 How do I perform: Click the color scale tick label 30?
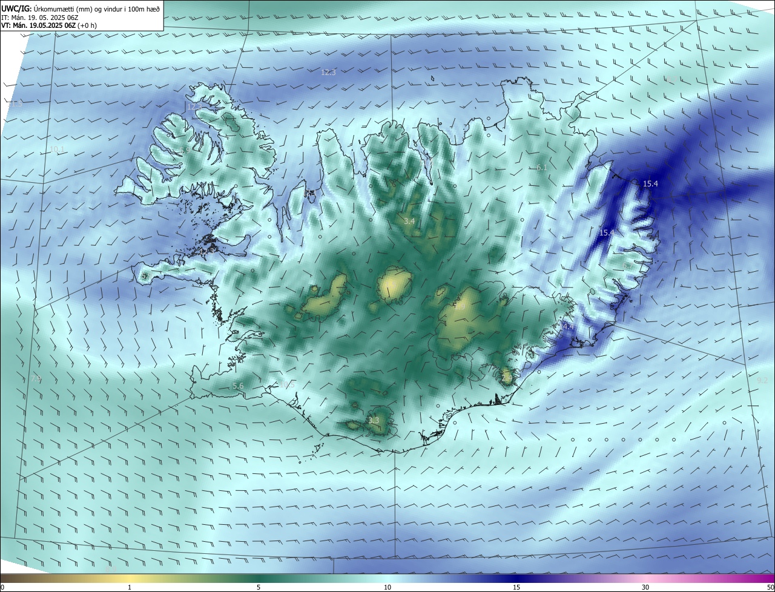[645, 587]
